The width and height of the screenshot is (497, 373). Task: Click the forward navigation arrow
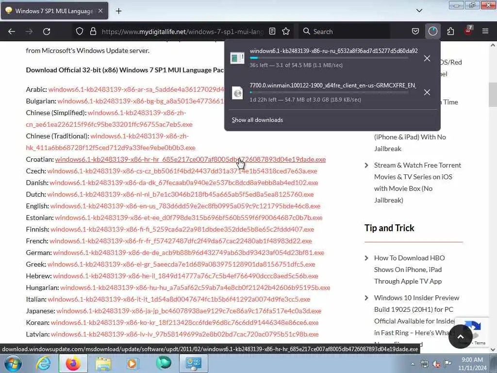click(x=29, y=32)
